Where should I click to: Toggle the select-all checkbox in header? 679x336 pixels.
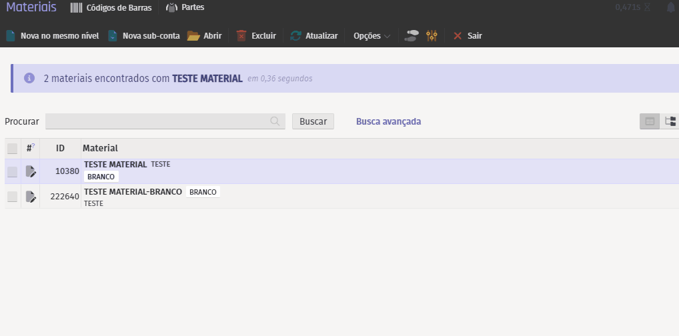[x=13, y=148]
